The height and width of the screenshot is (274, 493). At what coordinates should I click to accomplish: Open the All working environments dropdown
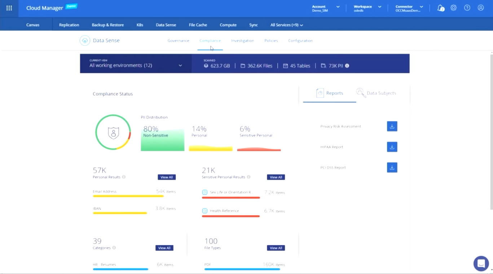136,64
